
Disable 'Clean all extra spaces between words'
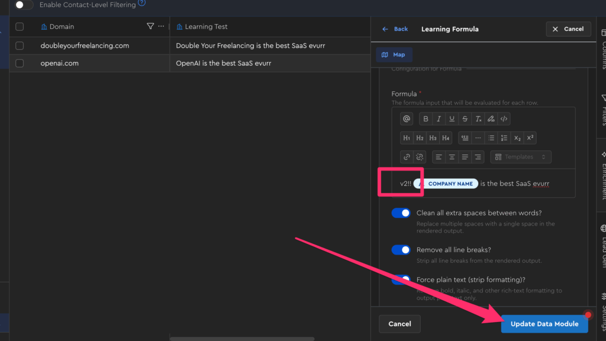[x=401, y=213]
